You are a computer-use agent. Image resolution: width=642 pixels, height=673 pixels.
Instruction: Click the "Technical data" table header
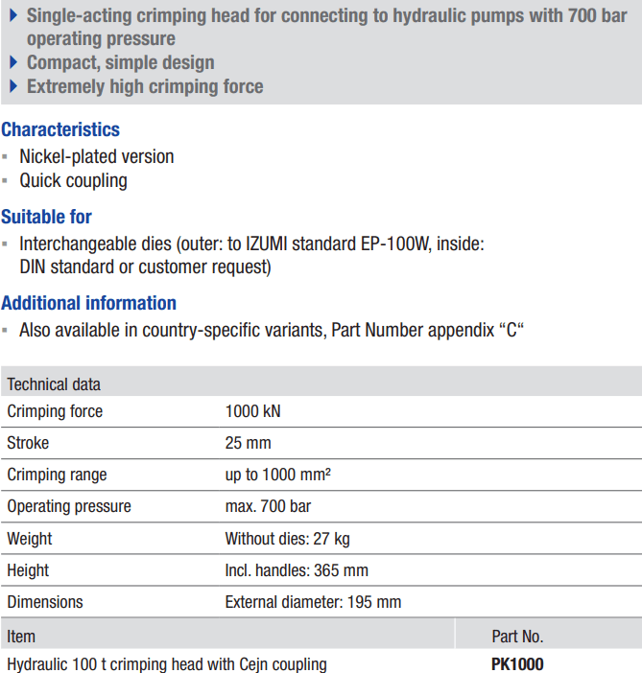(54, 384)
